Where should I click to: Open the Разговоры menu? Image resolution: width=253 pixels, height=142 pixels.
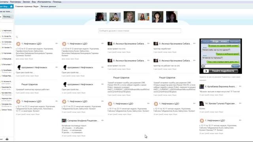click(15, 2)
